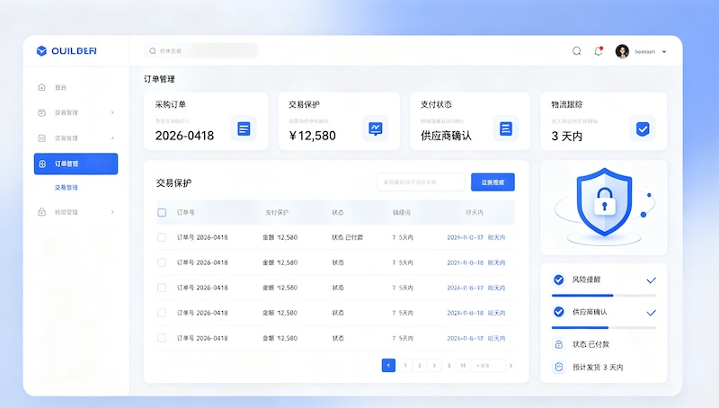Tick the checkbox of the third order row
Image resolution: width=719 pixels, height=408 pixels.
click(162, 288)
